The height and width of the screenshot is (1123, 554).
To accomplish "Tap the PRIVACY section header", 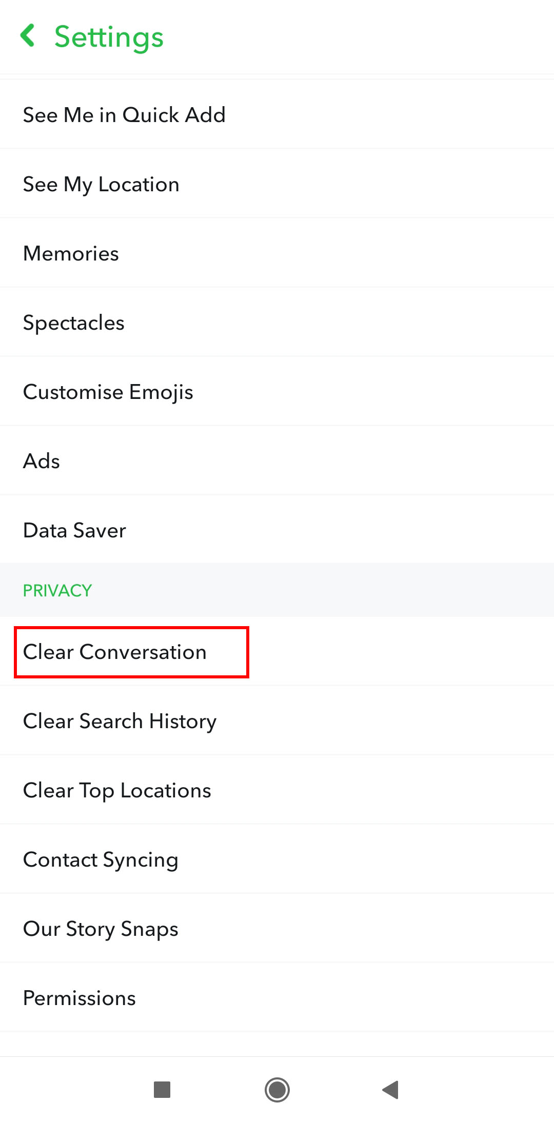I will [57, 590].
